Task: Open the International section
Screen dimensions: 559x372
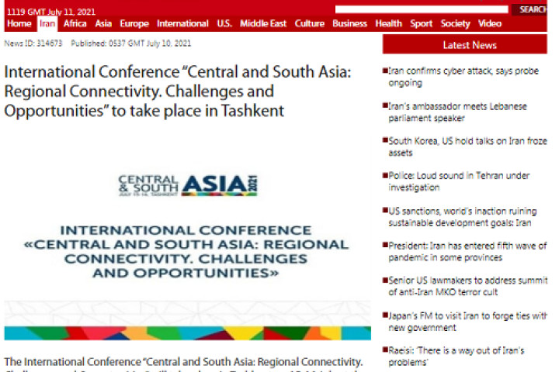Action: click(x=182, y=24)
